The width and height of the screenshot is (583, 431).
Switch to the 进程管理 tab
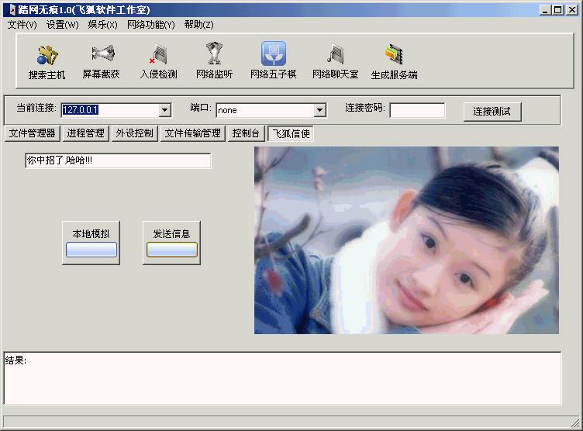pos(85,133)
